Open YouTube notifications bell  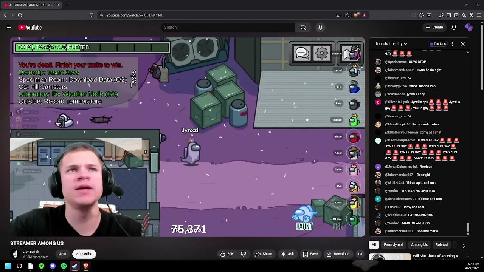454,27
